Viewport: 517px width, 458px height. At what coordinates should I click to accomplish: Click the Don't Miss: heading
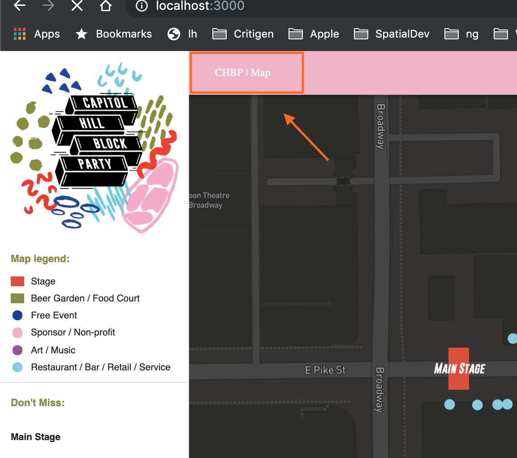click(38, 403)
